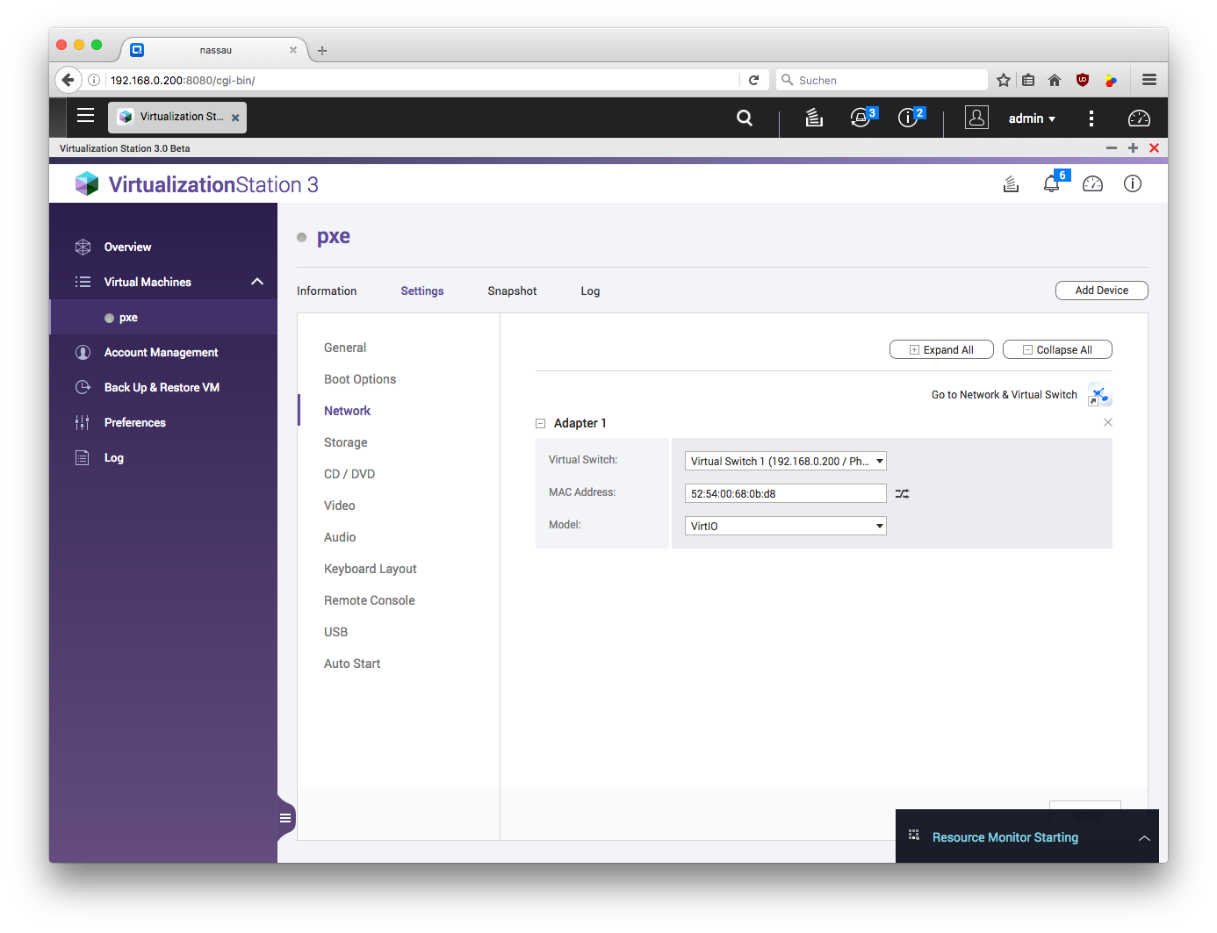Collapse the left sidebar with handle icon
The image size is (1217, 933).
coord(285,818)
